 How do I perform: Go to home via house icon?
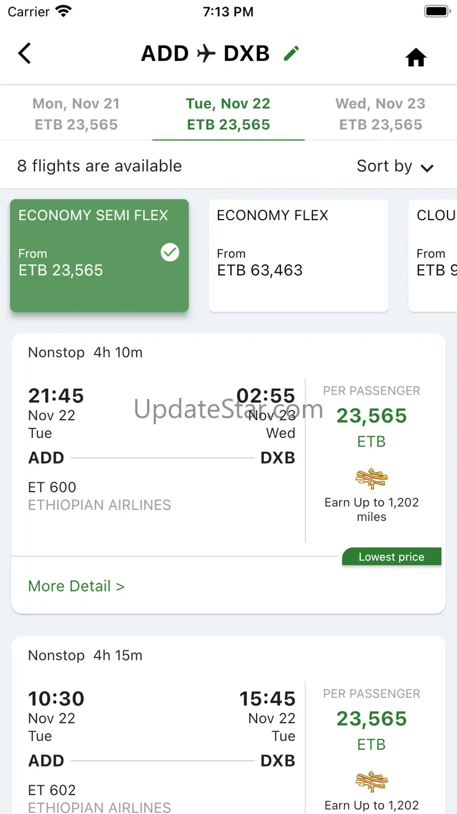tap(415, 58)
